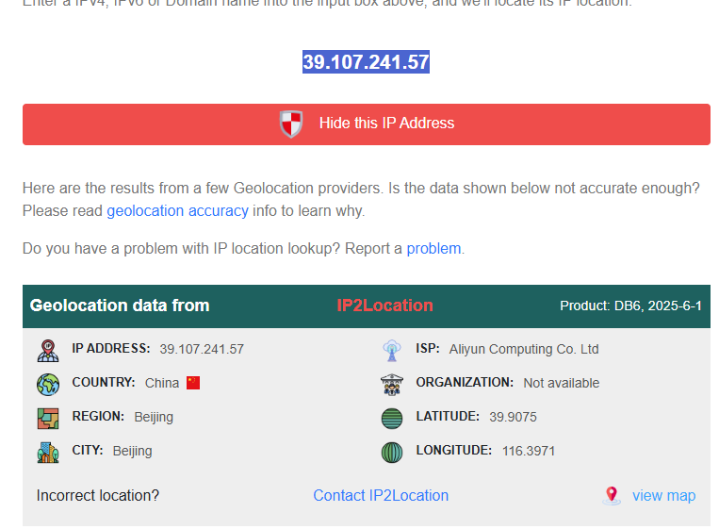Click the highlighted 39.107.241.57 heading

click(x=366, y=62)
